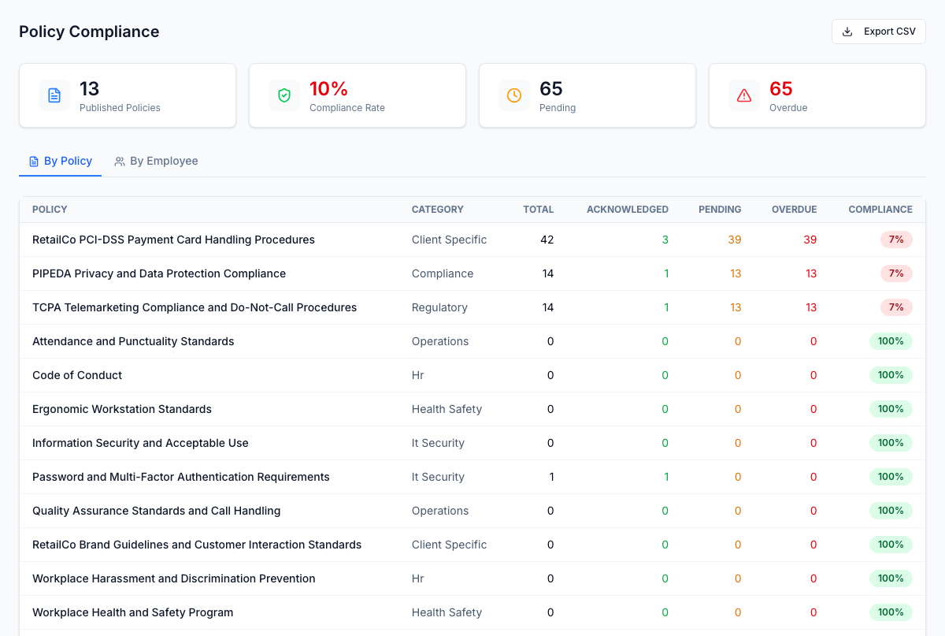Click the POLICY column header
945x636 pixels.
[x=50, y=210]
